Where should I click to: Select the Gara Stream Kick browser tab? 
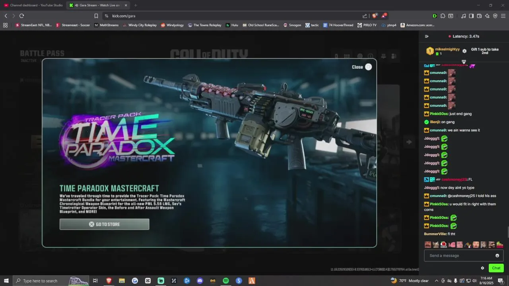(x=97, y=5)
